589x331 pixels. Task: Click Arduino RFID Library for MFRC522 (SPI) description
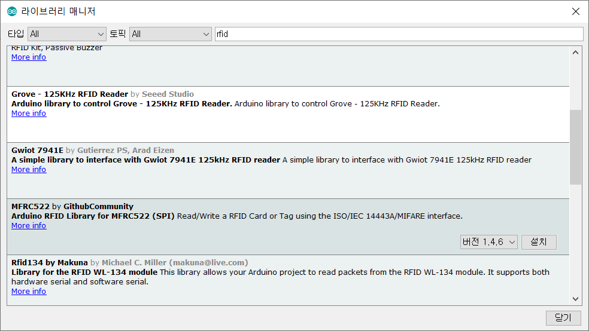click(93, 216)
